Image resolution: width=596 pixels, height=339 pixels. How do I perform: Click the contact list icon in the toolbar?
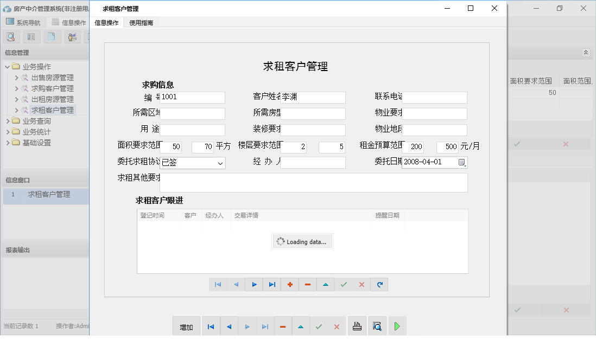(31, 36)
